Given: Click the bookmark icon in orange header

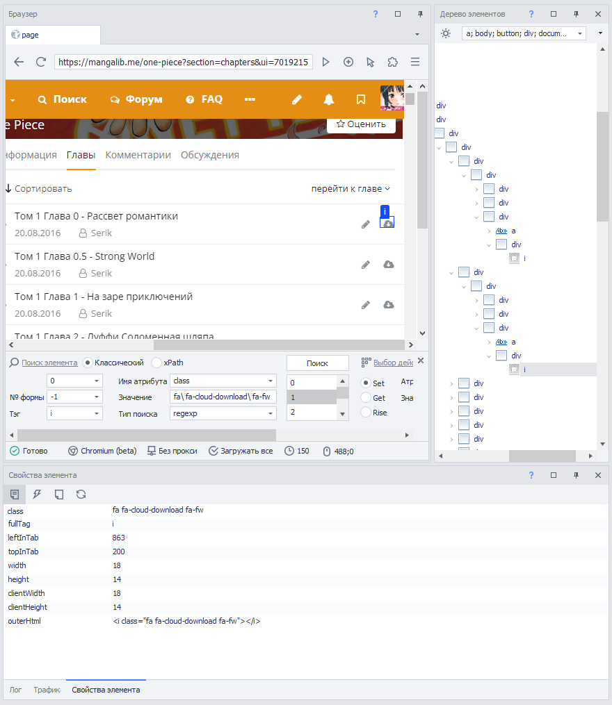Looking at the screenshot, I should point(361,99).
